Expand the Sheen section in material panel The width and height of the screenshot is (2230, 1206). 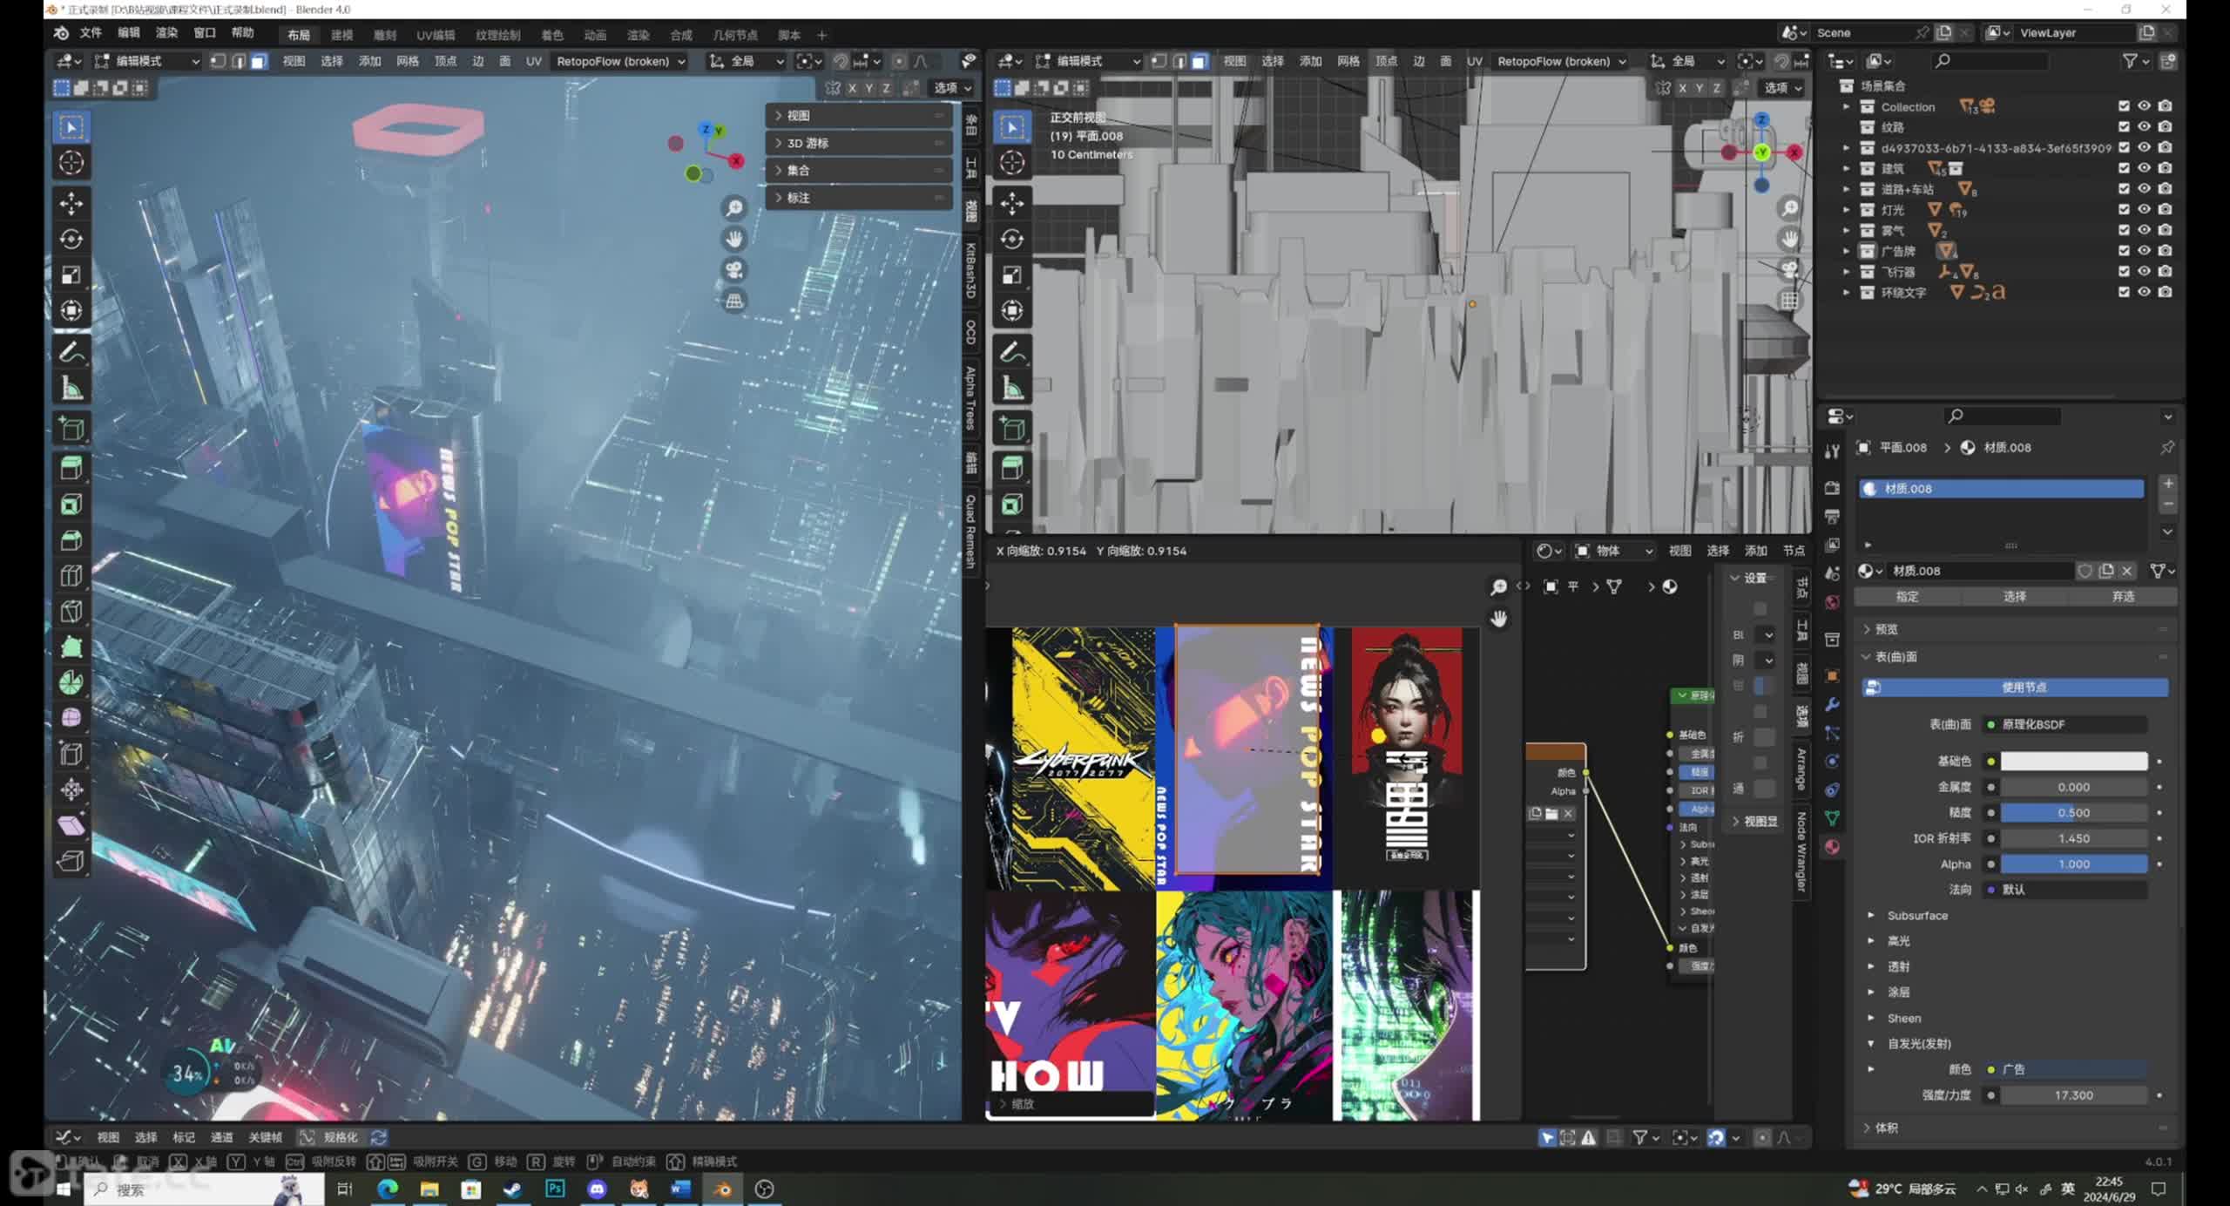1872,1018
